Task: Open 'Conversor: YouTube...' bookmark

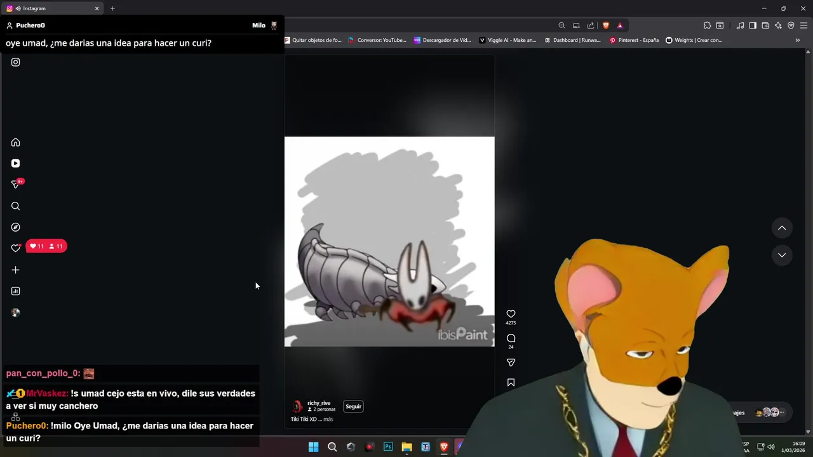Action: point(377,40)
